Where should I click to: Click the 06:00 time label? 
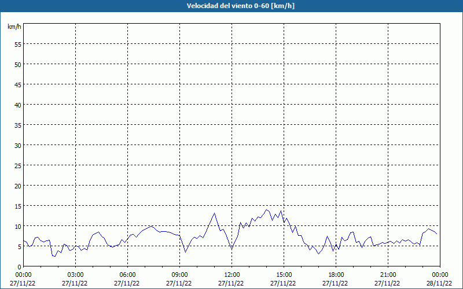pos(127,275)
